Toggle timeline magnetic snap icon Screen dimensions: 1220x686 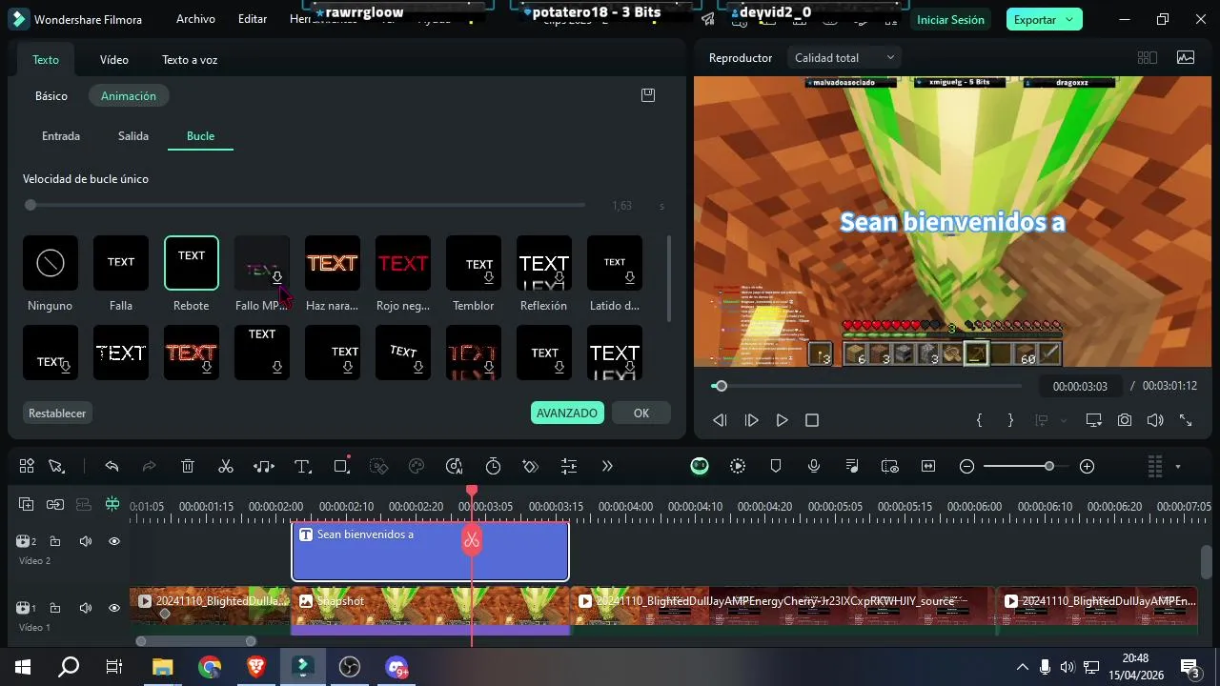pos(112,504)
